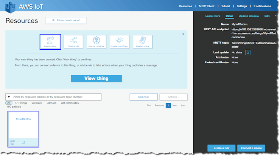The height and width of the screenshot is (156, 280).
Task: Tick the MyIoTButton card checkbox
Action: (23, 142)
